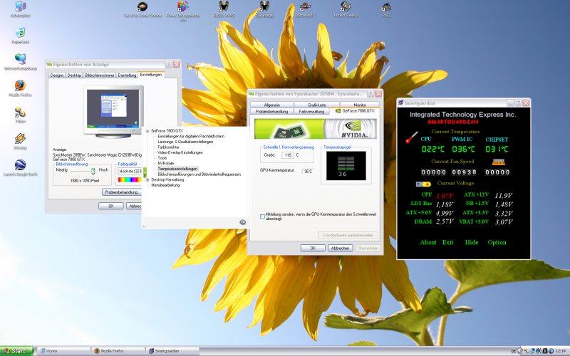The height and width of the screenshot is (356, 570).
Task: Click OK in Eigenschaften von Anzeige
Action: (x=111, y=206)
